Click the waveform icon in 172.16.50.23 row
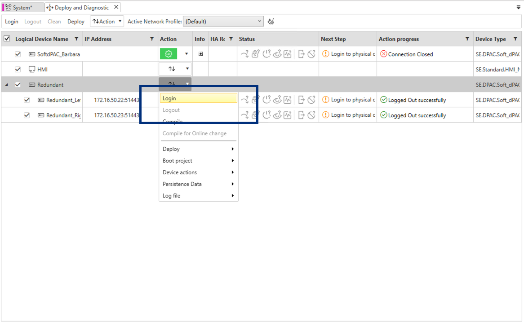This screenshot has height=326, width=524. (x=288, y=115)
